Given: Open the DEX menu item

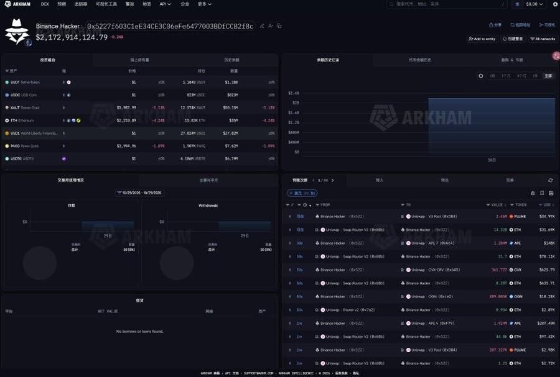Looking at the screenshot, I should [x=45, y=4].
